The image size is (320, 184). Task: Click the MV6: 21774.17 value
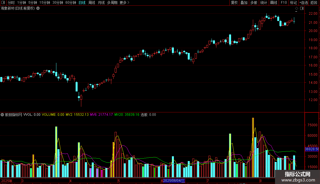101,115
